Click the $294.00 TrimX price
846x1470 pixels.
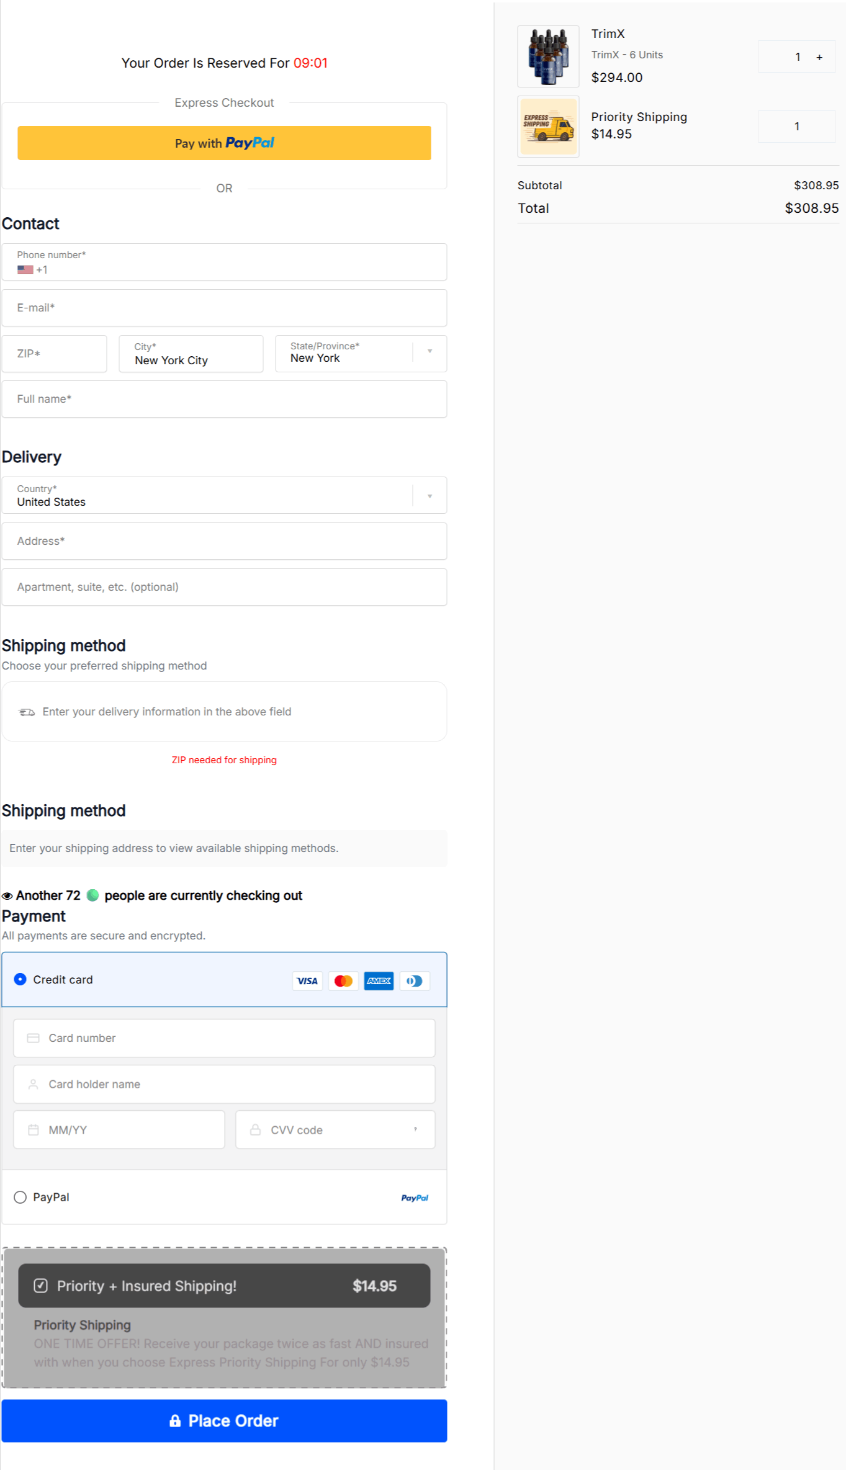click(617, 78)
